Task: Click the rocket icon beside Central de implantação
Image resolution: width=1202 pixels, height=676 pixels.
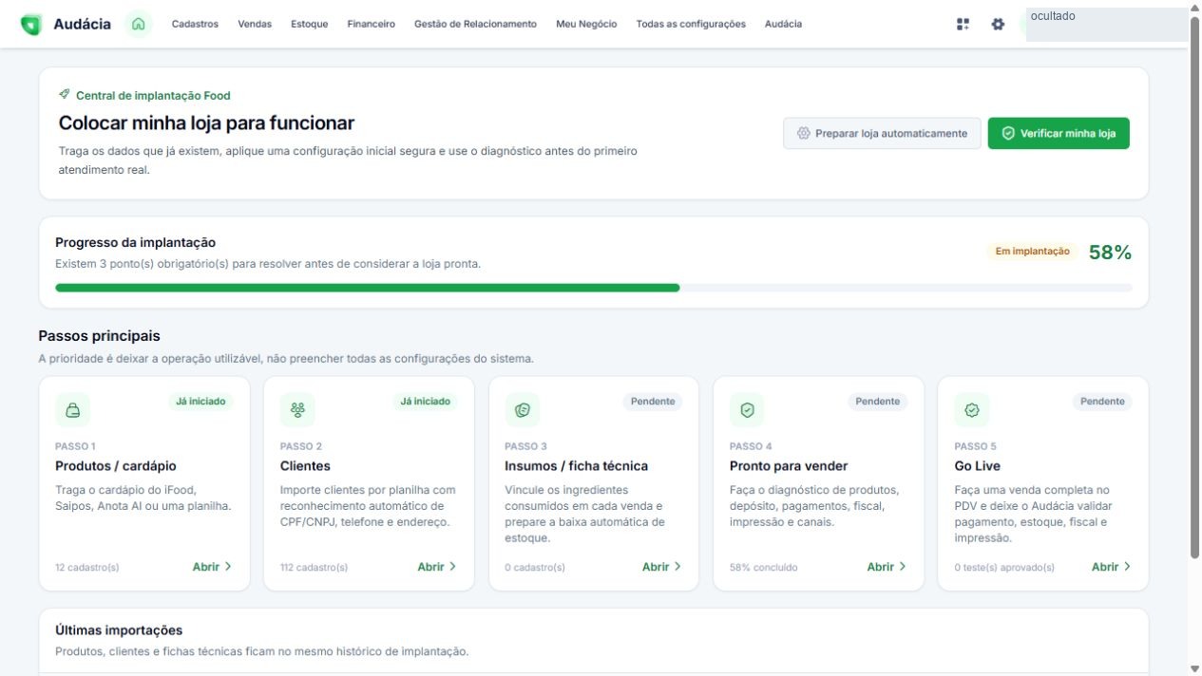Action: click(x=64, y=95)
